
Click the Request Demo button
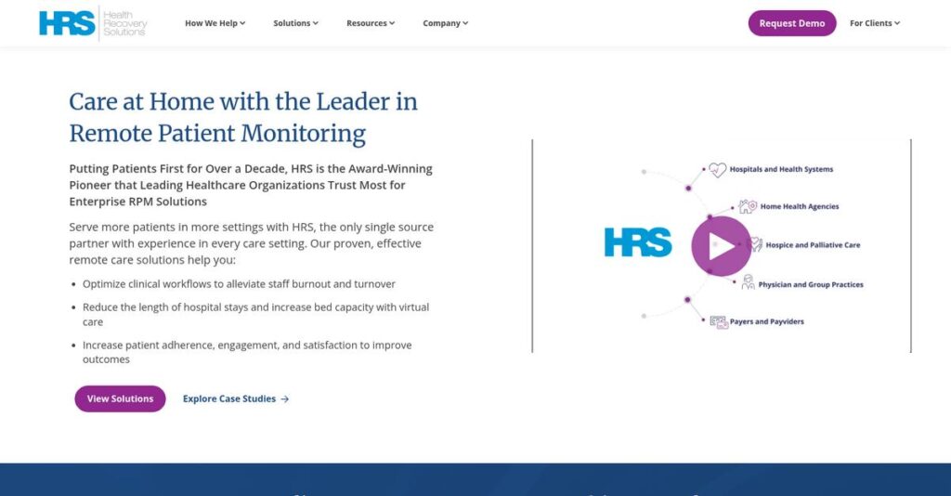pos(792,23)
